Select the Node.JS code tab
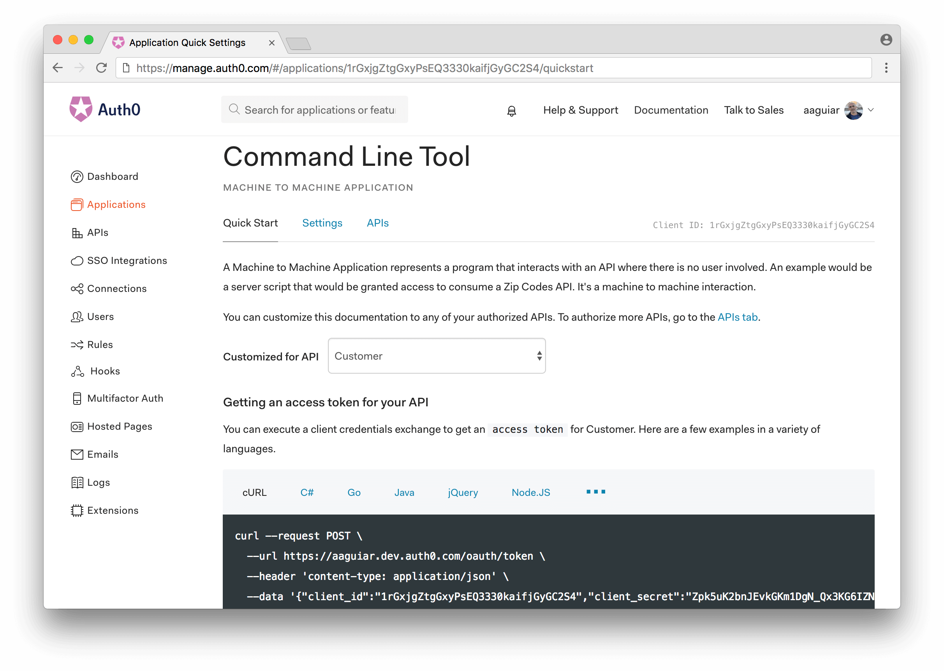 531,492
